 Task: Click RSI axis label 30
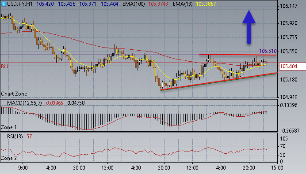coord(283,155)
